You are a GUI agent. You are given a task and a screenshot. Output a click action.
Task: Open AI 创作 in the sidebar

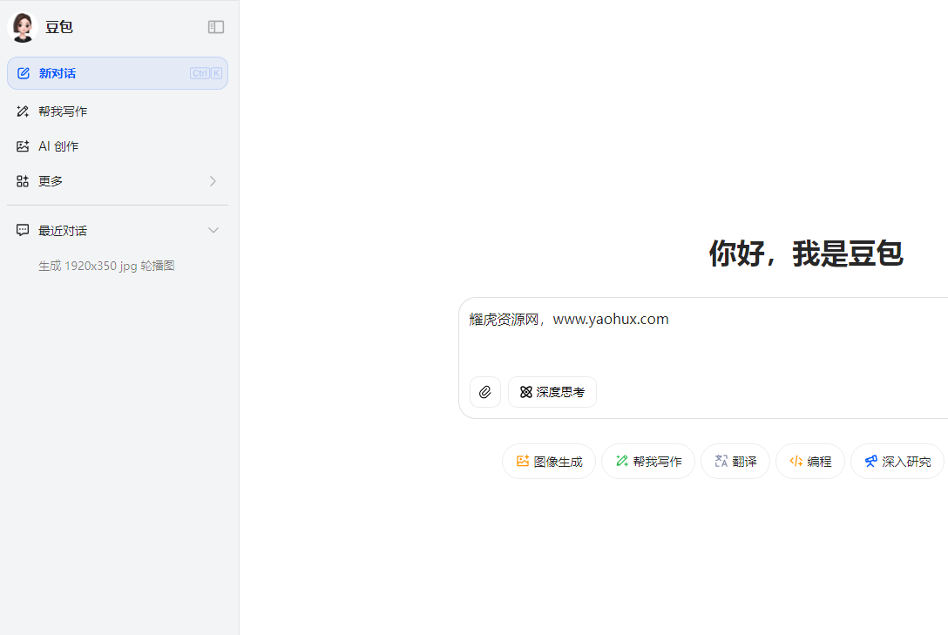[x=58, y=146]
